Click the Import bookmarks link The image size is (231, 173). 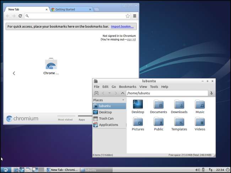tap(123, 27)
